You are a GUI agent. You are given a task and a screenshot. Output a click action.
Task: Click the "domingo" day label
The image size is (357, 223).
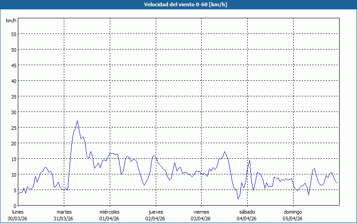[292, 212]
